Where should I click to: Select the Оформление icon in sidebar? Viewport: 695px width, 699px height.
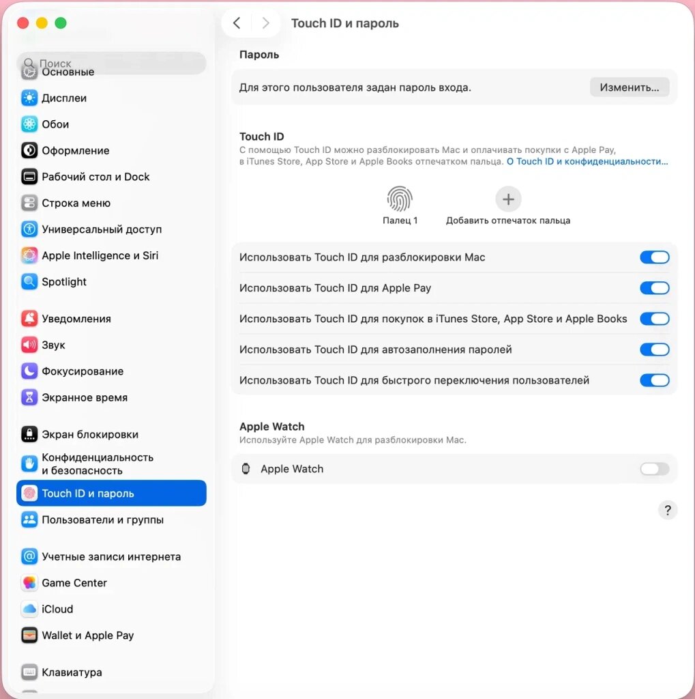coord(29,151)
